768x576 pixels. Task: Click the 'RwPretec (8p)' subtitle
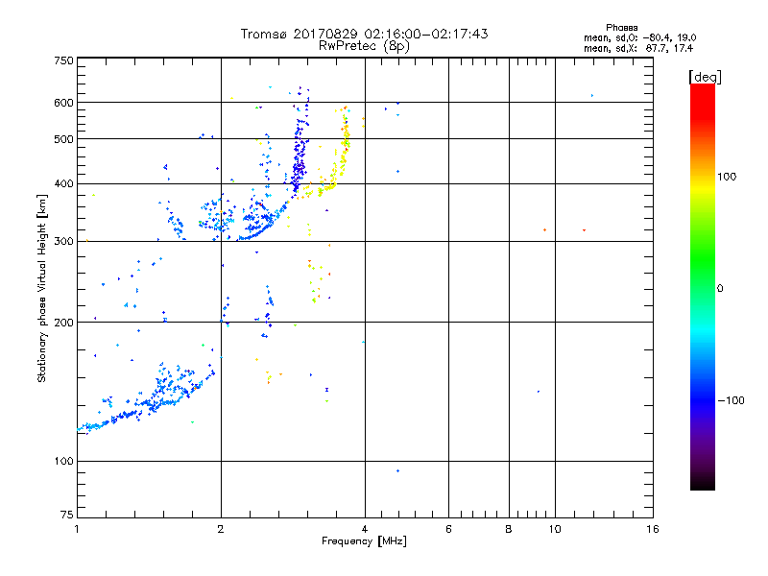(x=364, y=46)
